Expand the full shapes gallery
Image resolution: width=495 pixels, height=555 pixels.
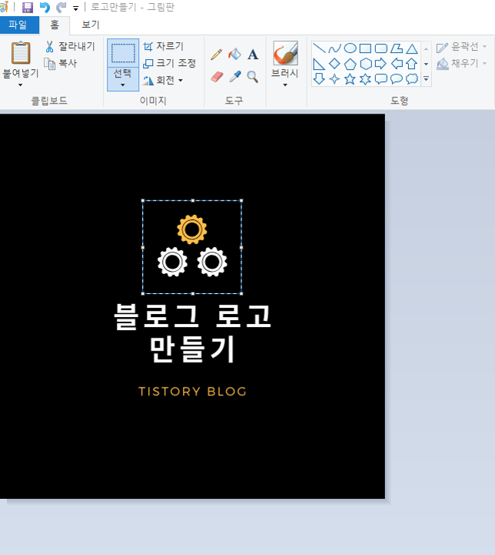tap(427, 78)
